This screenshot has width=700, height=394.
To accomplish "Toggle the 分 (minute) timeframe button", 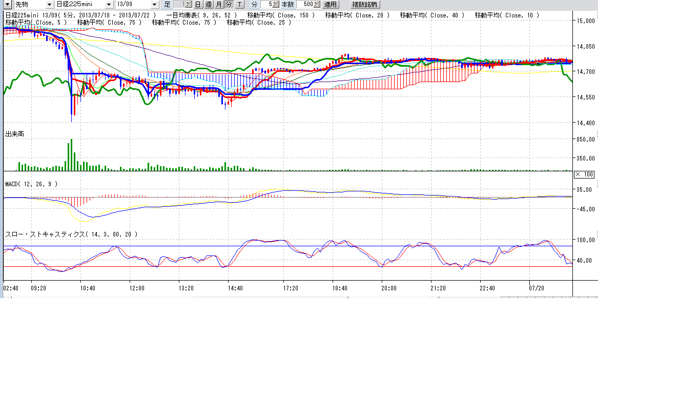I will tap(229, 5).
